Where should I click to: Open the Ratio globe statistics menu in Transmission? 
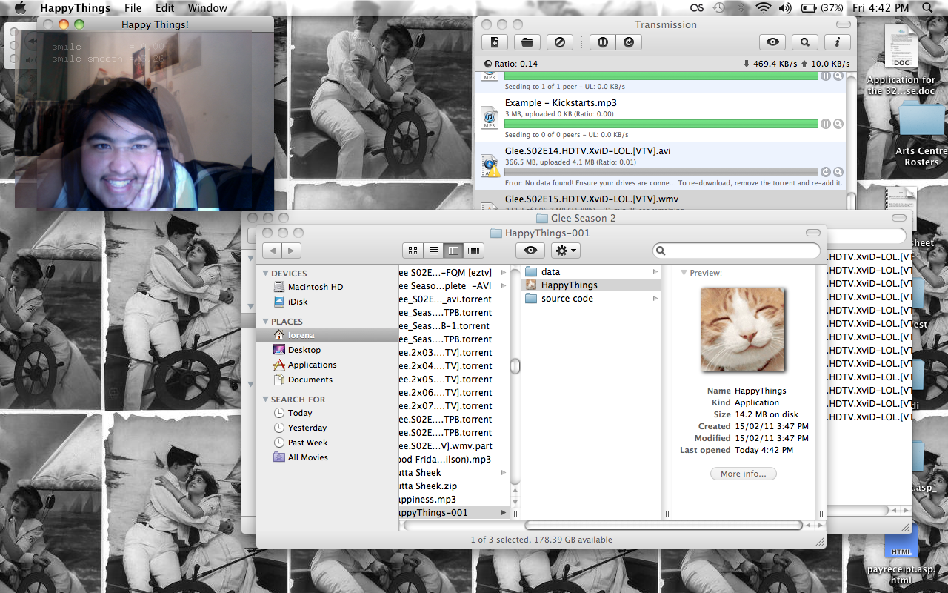(x=487, y=64)
